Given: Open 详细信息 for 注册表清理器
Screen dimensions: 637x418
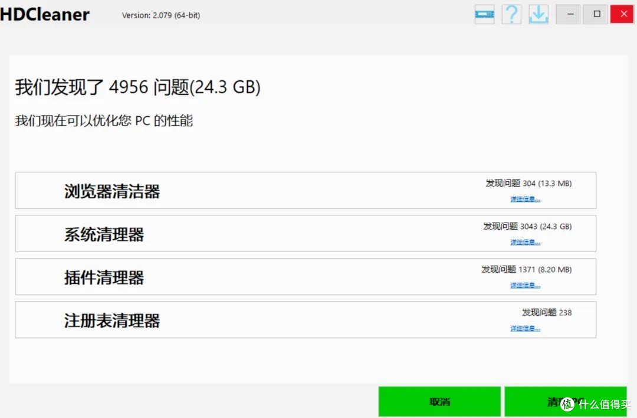Looking at the screenshot, I should 525,328.
